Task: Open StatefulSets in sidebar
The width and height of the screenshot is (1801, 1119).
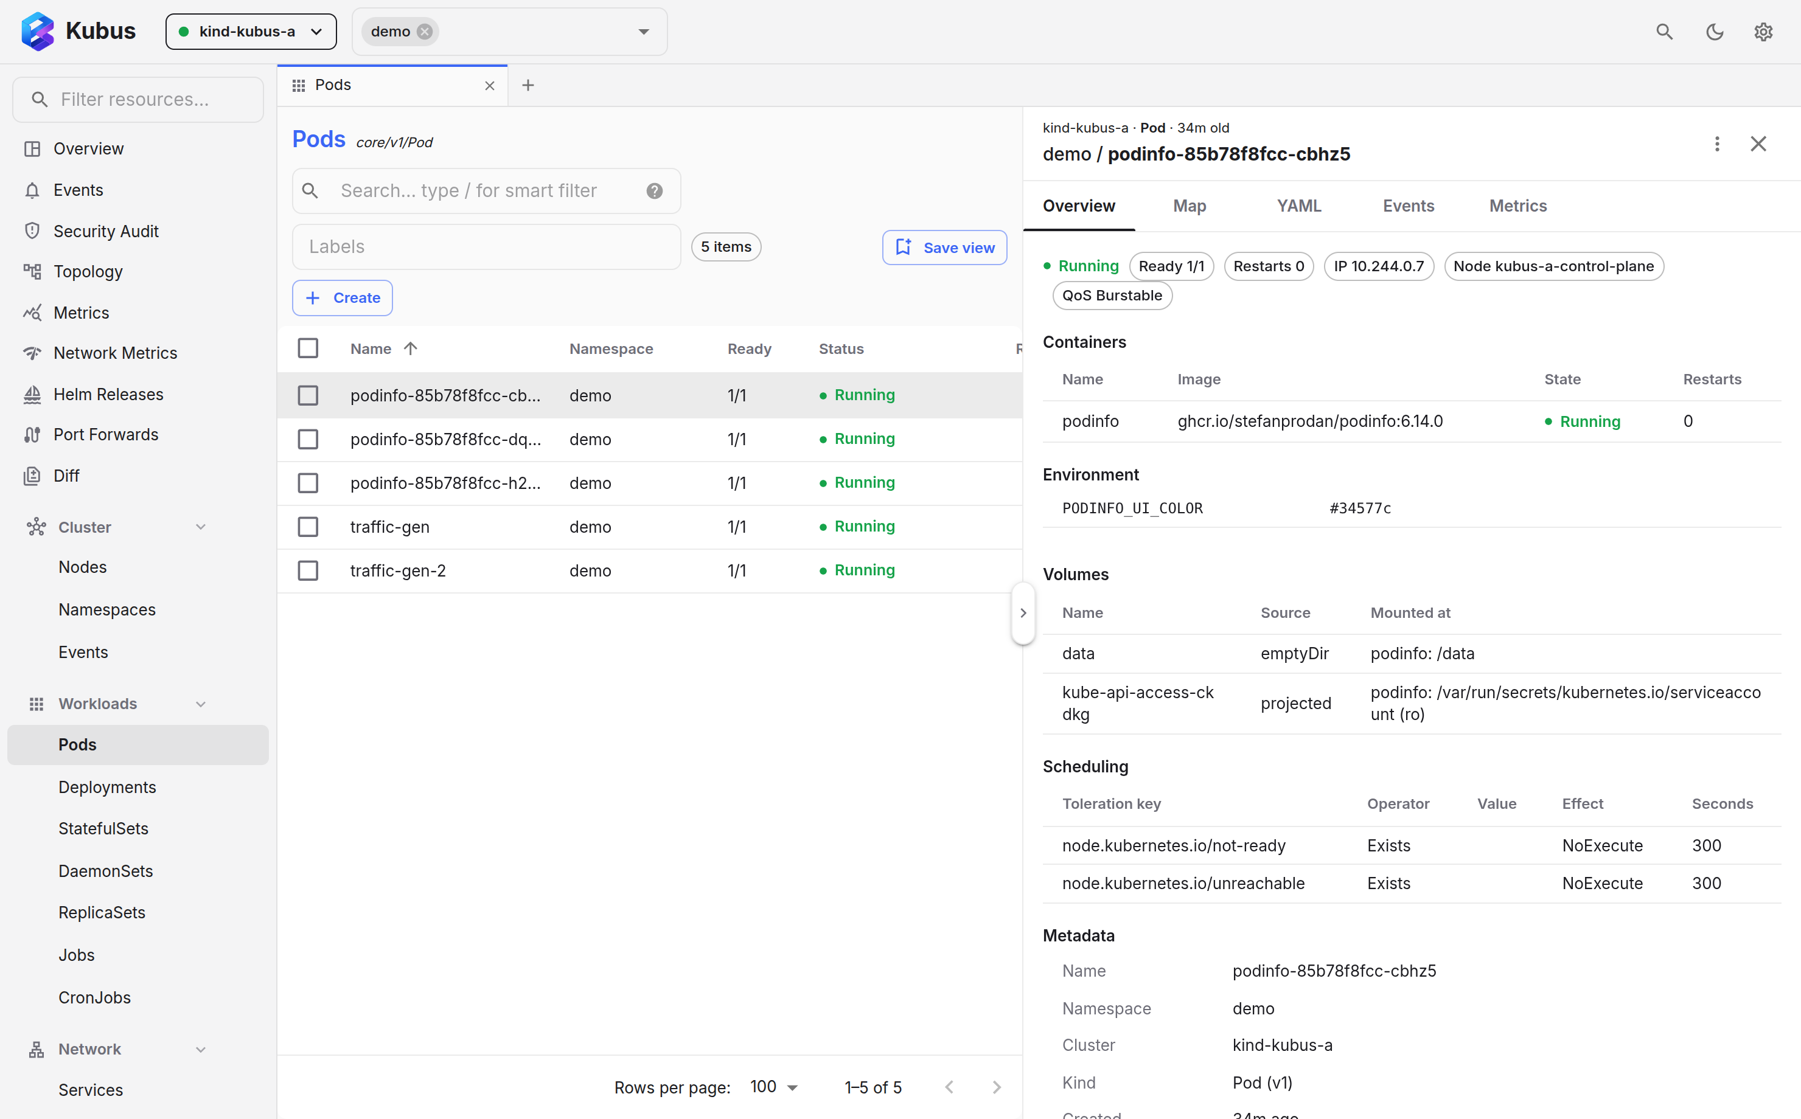Action: 138,828
